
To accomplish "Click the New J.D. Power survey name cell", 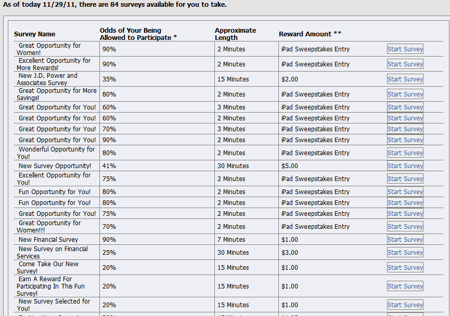I will (x=57, y=79).
